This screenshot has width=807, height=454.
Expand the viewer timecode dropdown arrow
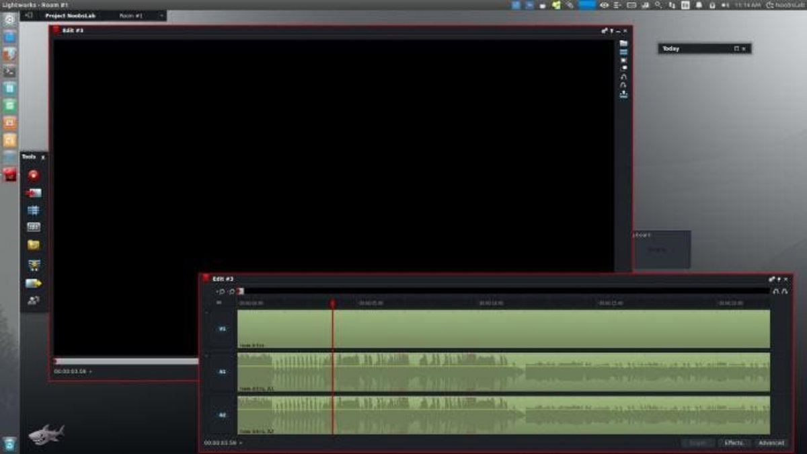(x=91, y=371)
